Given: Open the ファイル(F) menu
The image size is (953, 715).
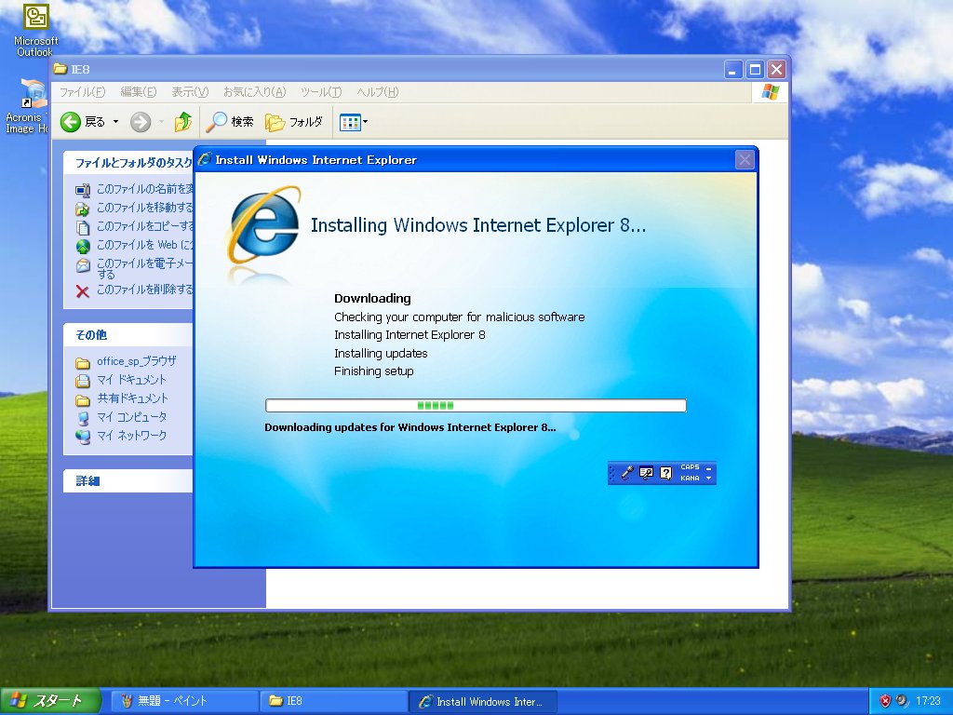Looking at the screenshot, I should (82, 92).
